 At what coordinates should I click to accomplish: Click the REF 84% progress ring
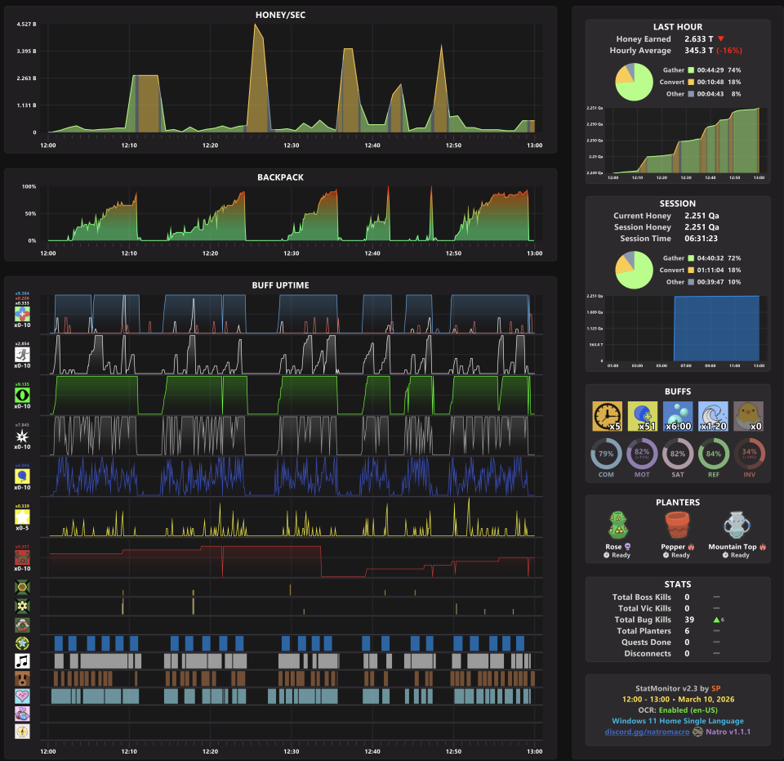coord(713,455)
